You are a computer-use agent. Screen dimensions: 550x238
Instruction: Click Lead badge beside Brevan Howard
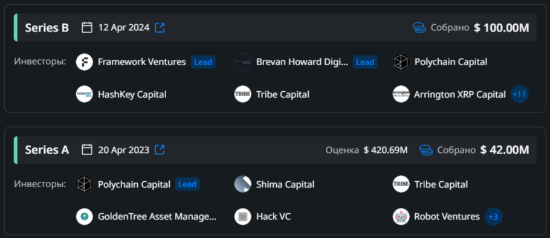click(365, 62)
